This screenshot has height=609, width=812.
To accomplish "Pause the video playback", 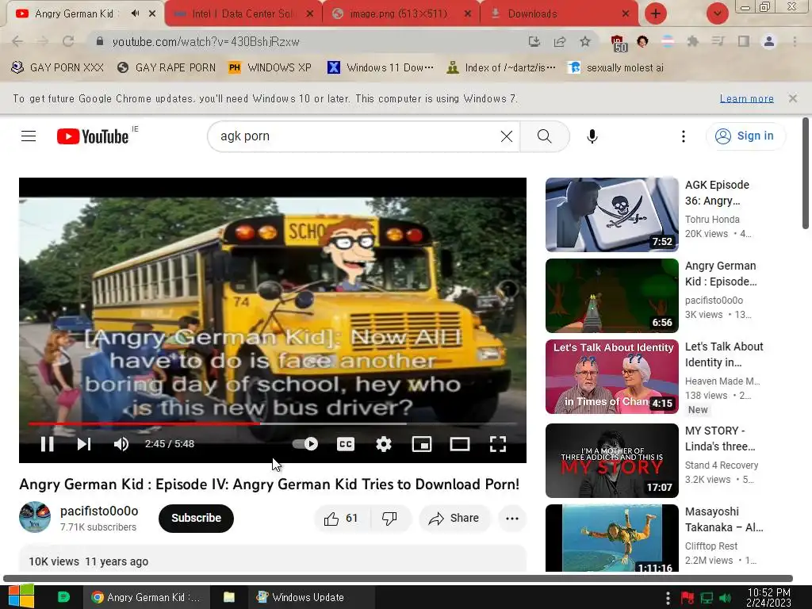I will (47, 444).
